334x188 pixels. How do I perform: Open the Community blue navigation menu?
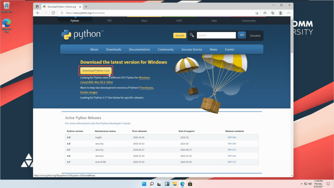click(166, 50)
